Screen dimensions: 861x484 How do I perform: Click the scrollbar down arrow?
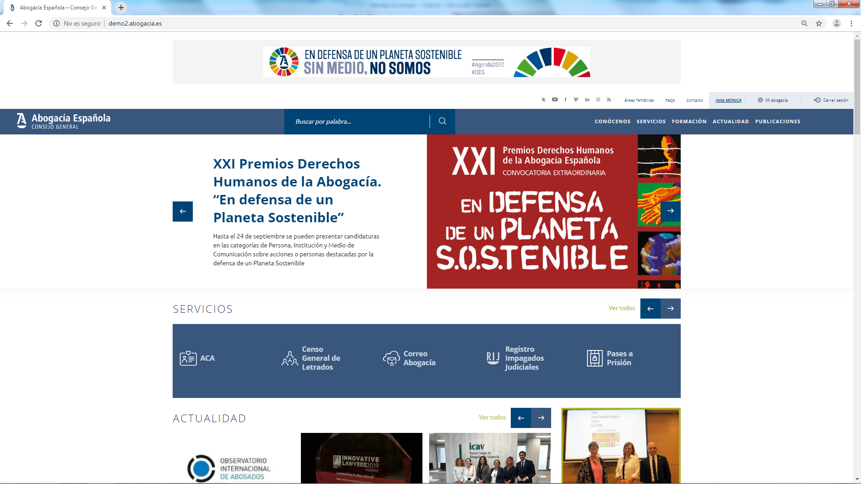(857, 480)
